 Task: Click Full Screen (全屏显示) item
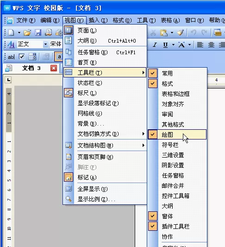coord(105,189)
